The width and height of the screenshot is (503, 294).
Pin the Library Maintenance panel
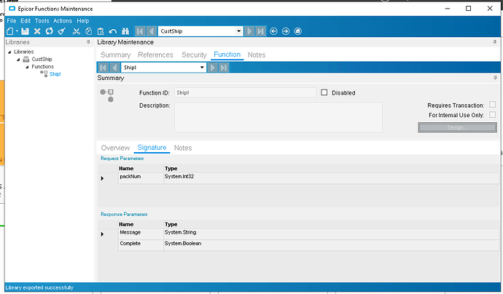pyautogui.click(x=495, y=42)
